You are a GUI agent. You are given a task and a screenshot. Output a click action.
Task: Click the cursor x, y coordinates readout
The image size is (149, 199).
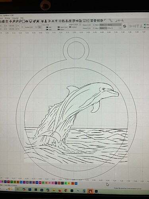[11, 185]
